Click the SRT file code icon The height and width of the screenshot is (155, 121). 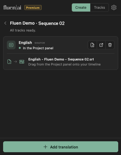point(9,62)
